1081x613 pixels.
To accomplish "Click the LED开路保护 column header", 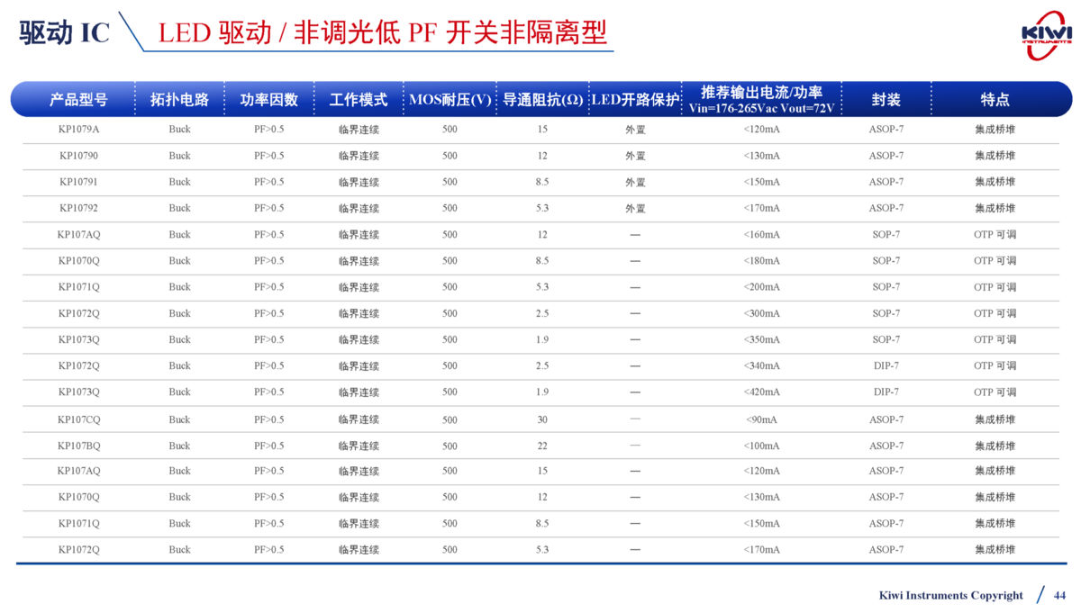I will point(635,100).
